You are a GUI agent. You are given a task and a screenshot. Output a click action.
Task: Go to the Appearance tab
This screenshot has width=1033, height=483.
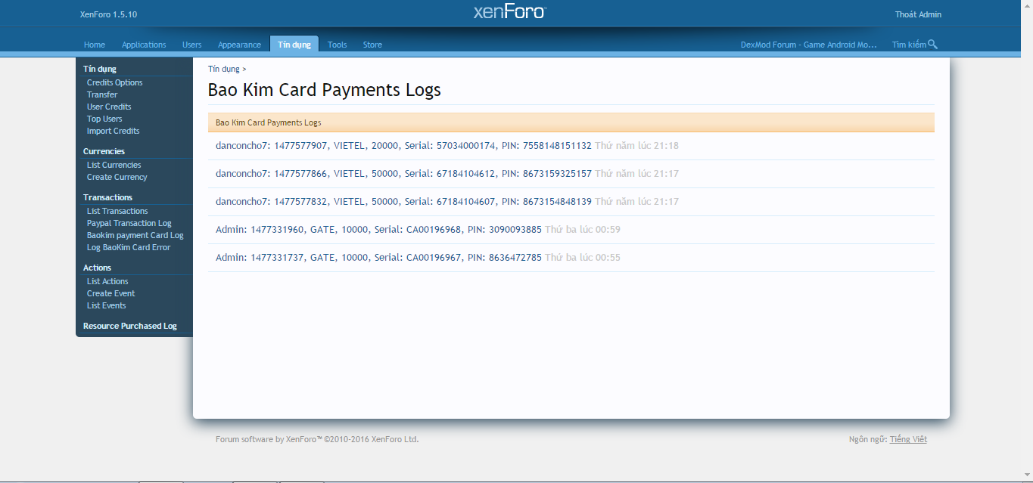(239, 45)
